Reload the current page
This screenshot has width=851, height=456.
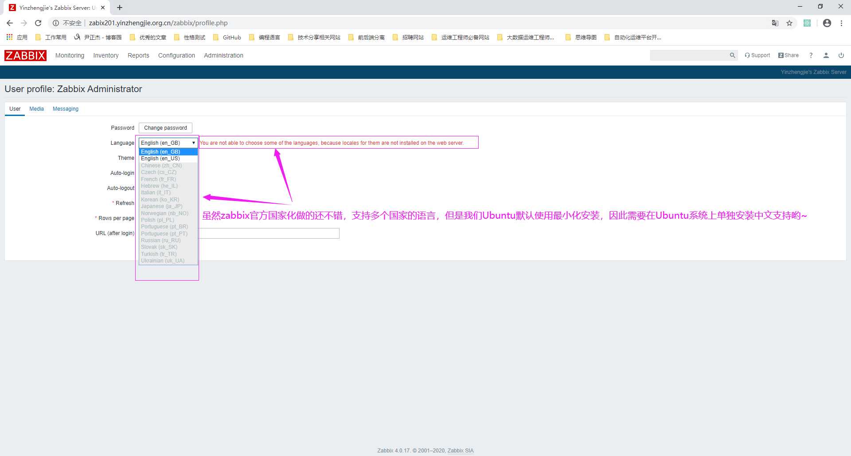[x=38, y=23]
